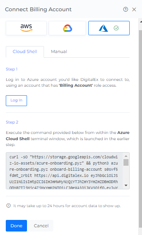Switch to the Cloud Shell tab
The width and height of the screenshot is (142, 235).
25,52
